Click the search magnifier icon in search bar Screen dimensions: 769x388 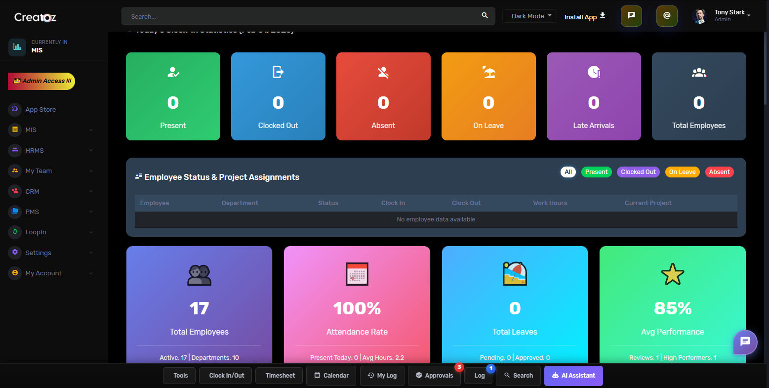coord(485,16)
